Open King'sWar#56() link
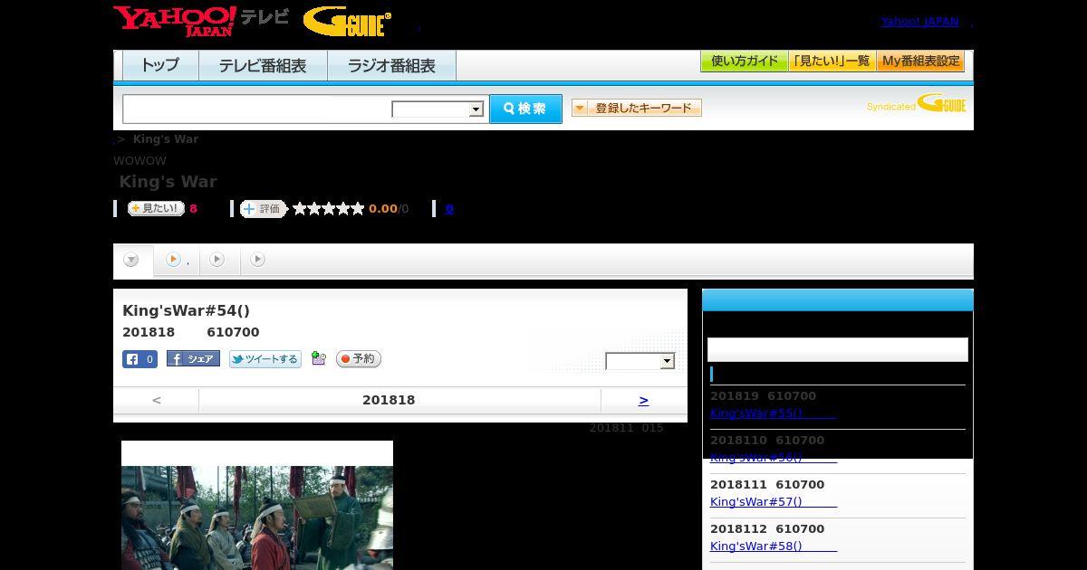 click(x=774, y=457)
